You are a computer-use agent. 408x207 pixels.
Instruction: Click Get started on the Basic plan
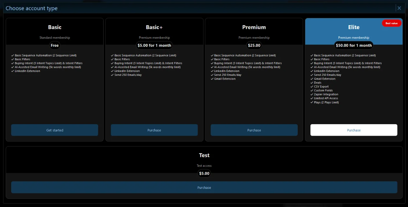pos(55,130)
